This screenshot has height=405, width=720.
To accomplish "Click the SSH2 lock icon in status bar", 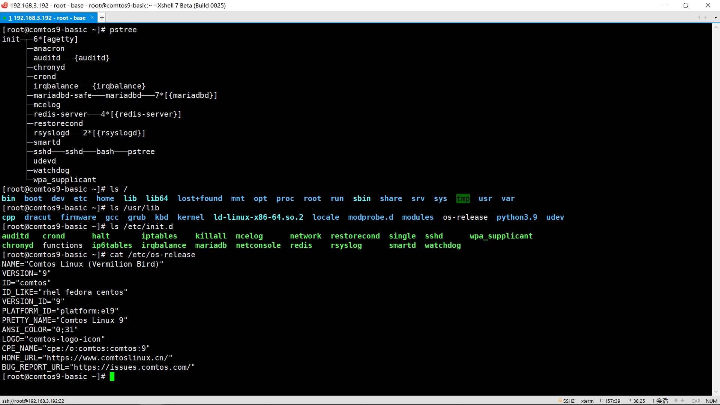I will tap(560, 400).
